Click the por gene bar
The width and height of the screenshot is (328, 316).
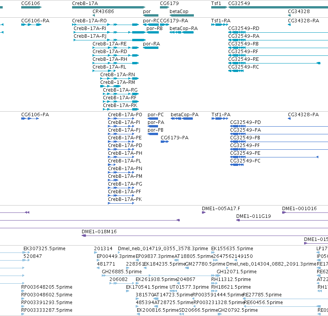tap(151, 15)
